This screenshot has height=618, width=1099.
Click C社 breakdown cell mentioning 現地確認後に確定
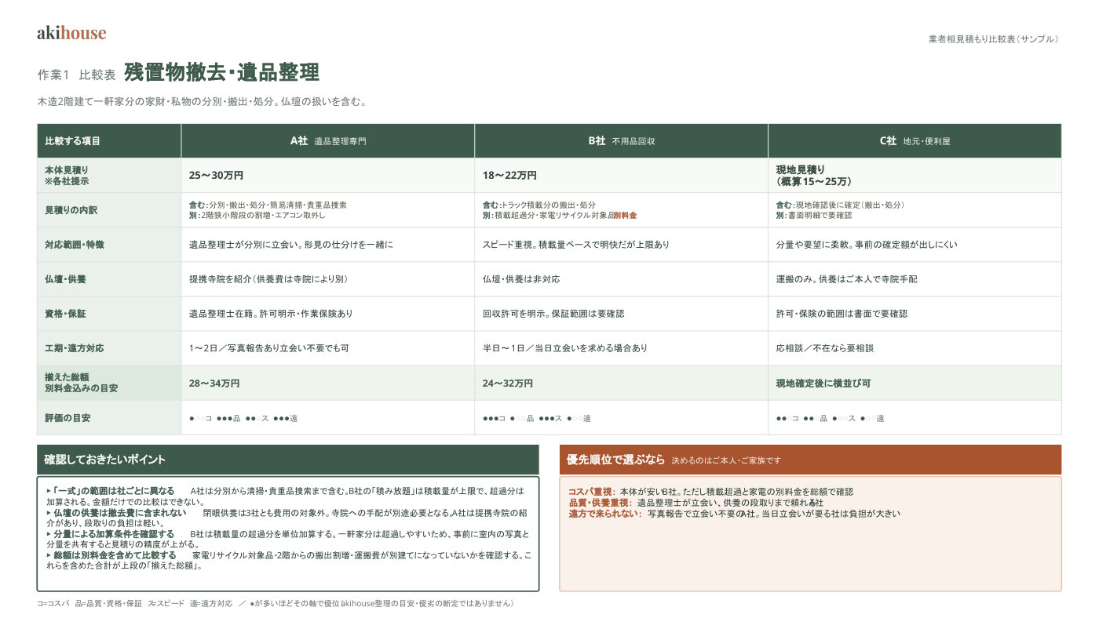(x=915, y=210)
